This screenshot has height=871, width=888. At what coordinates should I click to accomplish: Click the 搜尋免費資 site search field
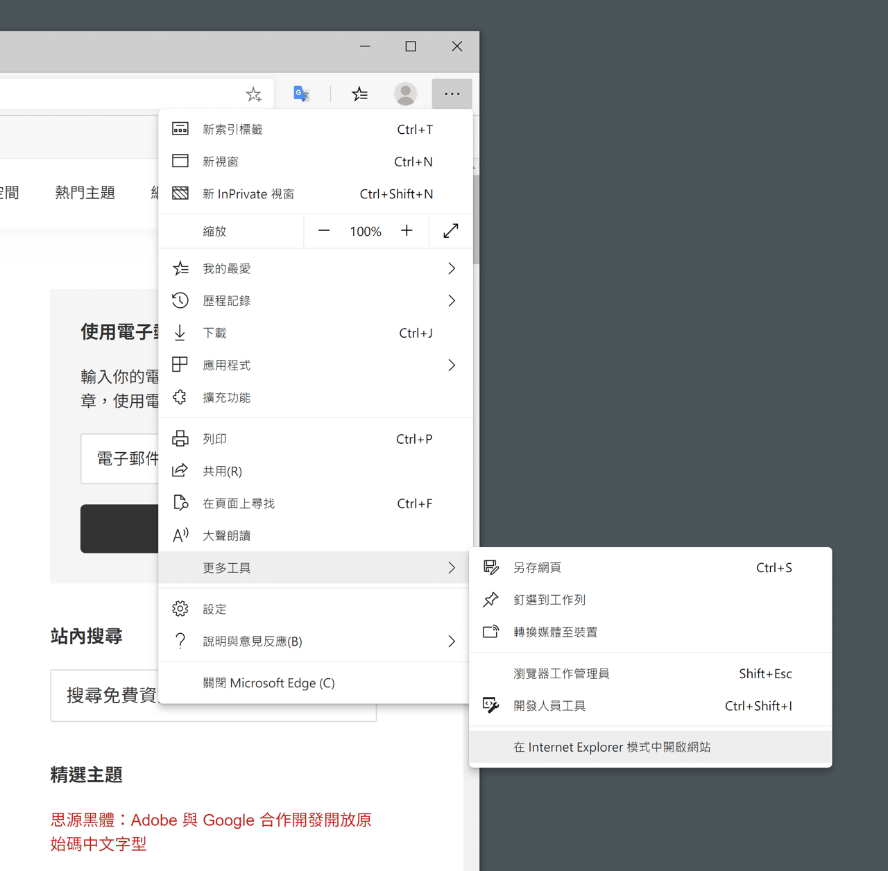click(x=213, y=696)
